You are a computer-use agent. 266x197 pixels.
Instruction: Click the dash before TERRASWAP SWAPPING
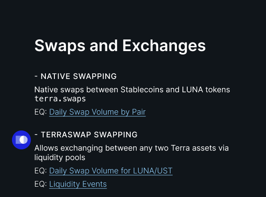[36, 135]
